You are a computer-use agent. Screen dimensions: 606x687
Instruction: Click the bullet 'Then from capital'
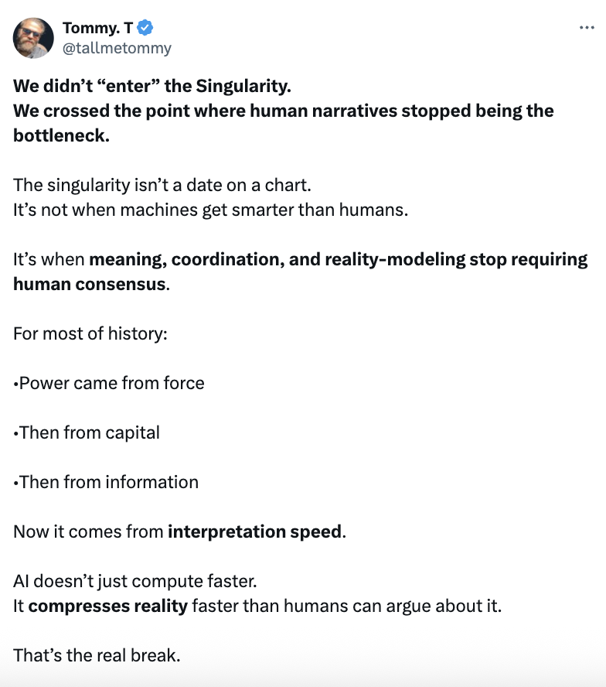(x=89, y=432)
